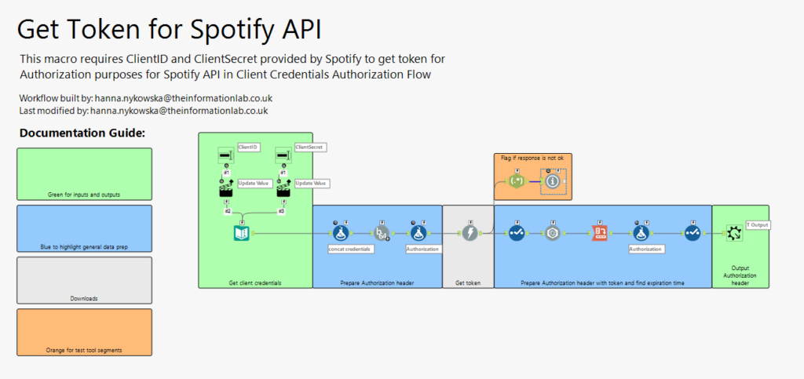Viewport: 804px width, 379px height.
Task: Select the Message info tool
Action: [x=552, y=181]
